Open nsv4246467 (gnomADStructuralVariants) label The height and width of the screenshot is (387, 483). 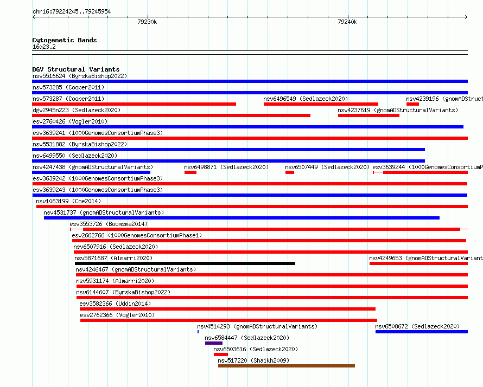(136, 269)
